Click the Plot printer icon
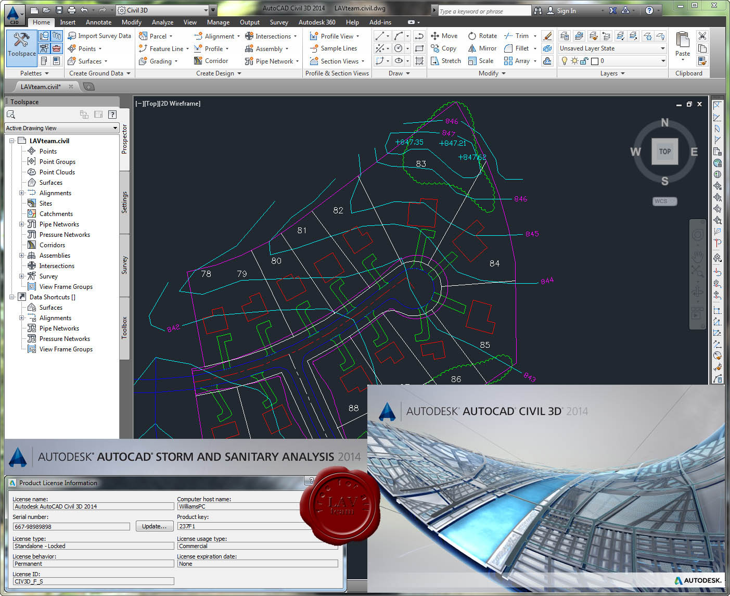 pos(71,10)
